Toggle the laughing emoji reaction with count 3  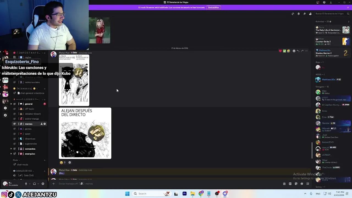click(63, 163)
